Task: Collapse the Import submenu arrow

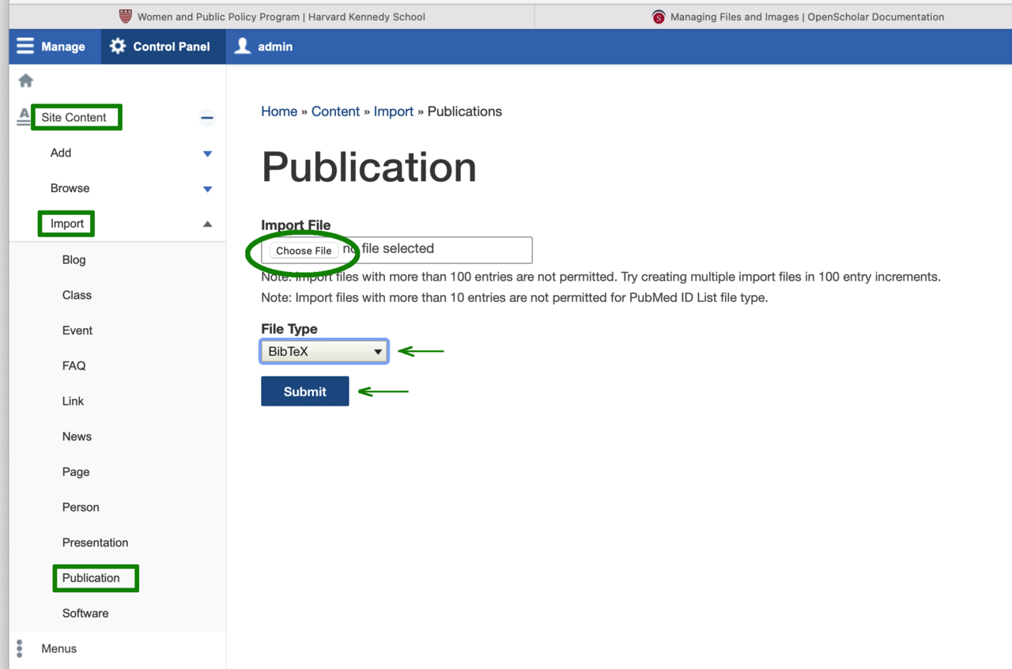Action: [207, 225]
